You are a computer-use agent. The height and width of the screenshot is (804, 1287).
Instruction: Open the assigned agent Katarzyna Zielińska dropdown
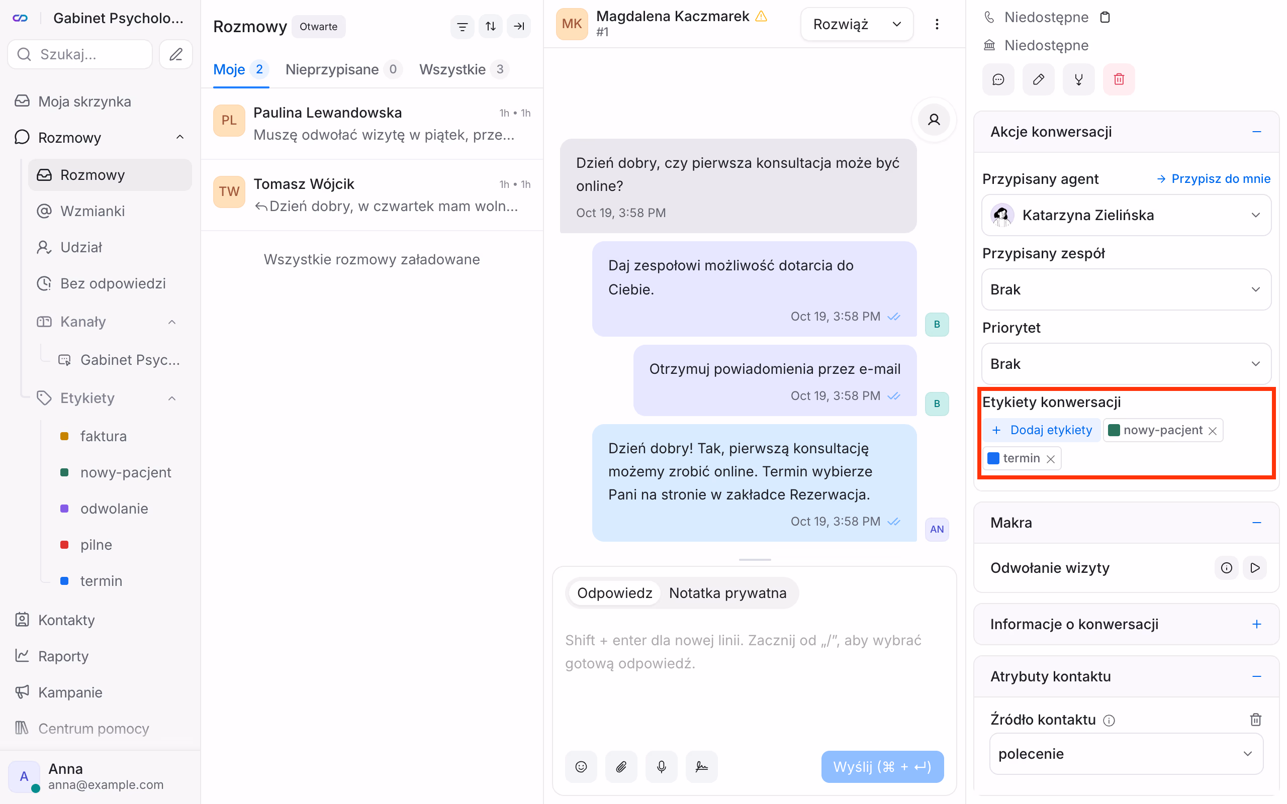point(1126,215)
